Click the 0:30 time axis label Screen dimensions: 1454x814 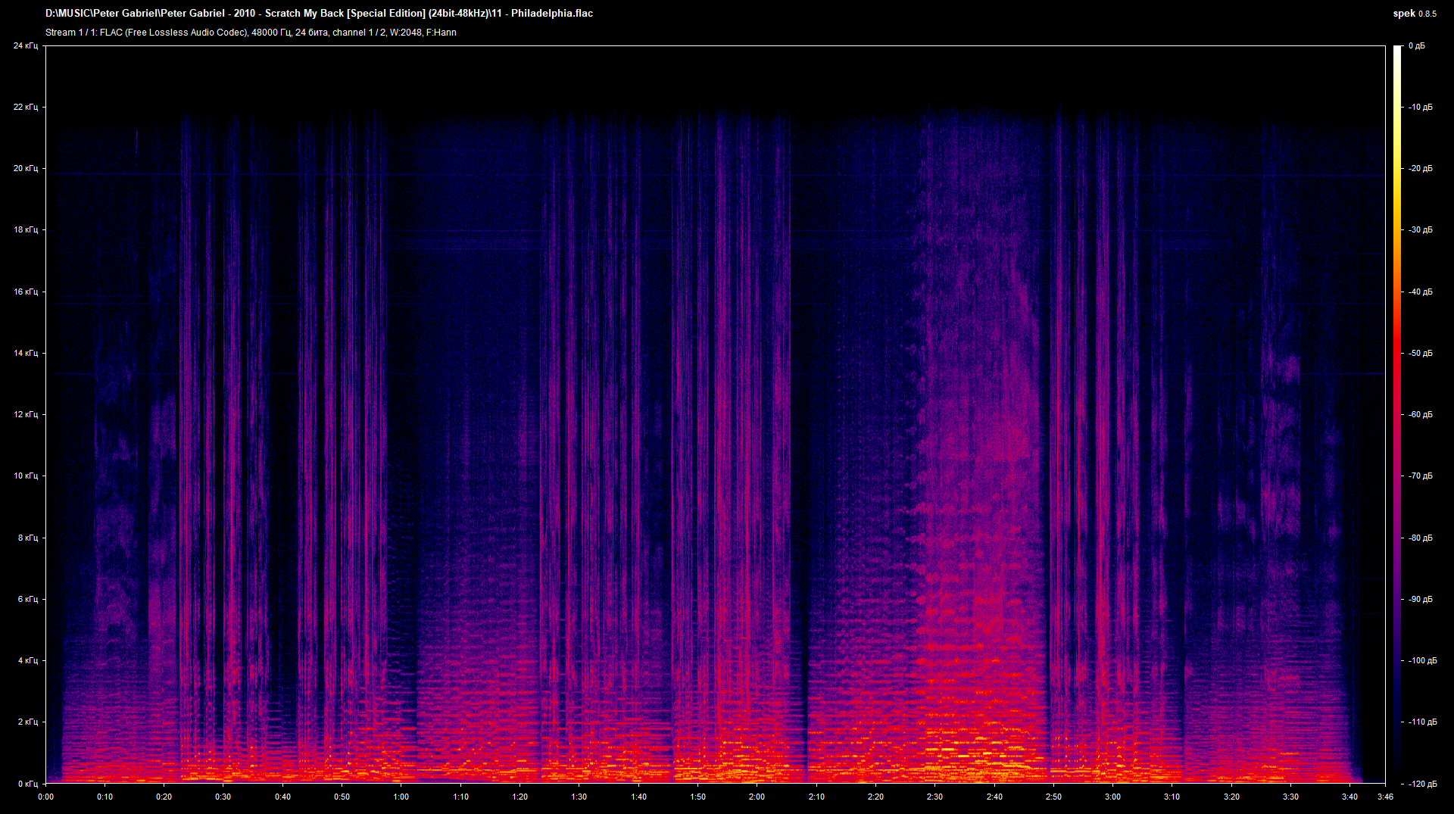tap(223, 797)
